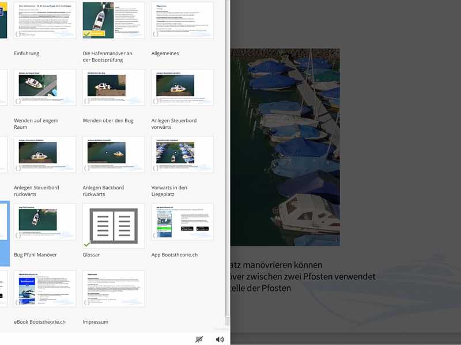Go to Wenden auf engem Raum
Image resolution: width=461 pixels, height=345 pixels.
(36, 124)
